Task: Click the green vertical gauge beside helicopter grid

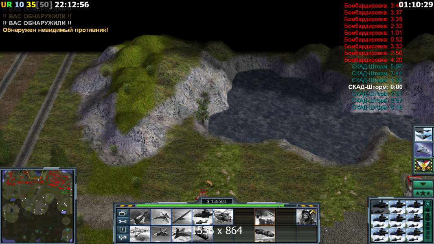Action: pyautogui.click(x=427, y=224)
